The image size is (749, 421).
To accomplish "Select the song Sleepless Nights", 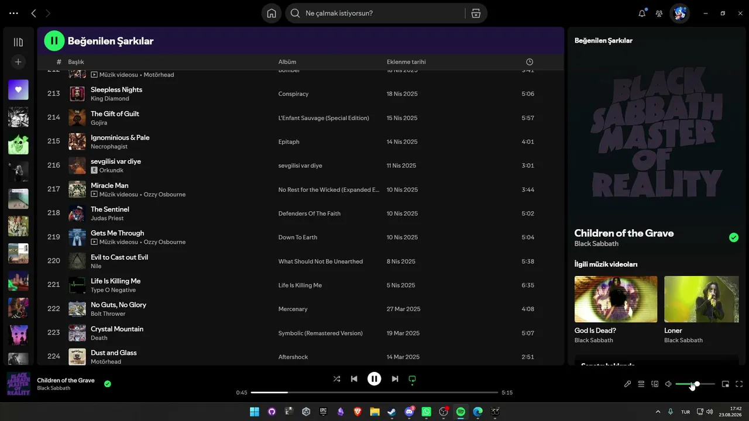I will pos(116,89).
